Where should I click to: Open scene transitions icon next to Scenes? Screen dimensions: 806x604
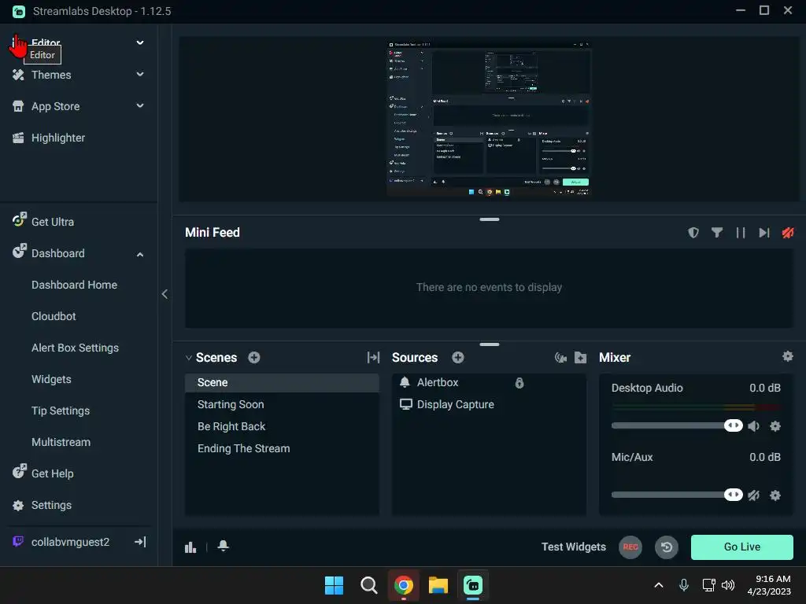pos(373,358)
